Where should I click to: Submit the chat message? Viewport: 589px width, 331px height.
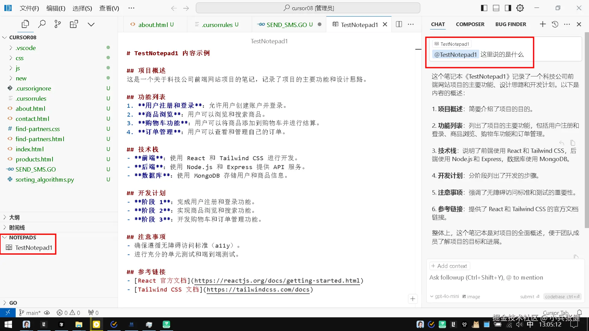click(530, 297)
